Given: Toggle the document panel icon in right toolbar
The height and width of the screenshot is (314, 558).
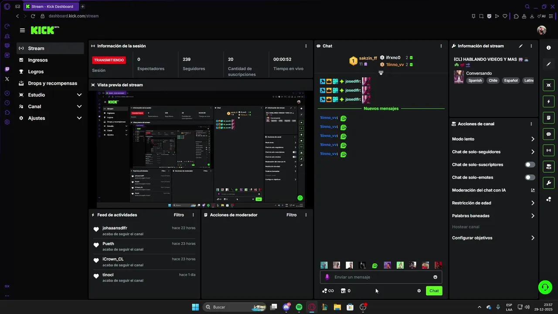Looking at the screenshot, I should point(548,118).
